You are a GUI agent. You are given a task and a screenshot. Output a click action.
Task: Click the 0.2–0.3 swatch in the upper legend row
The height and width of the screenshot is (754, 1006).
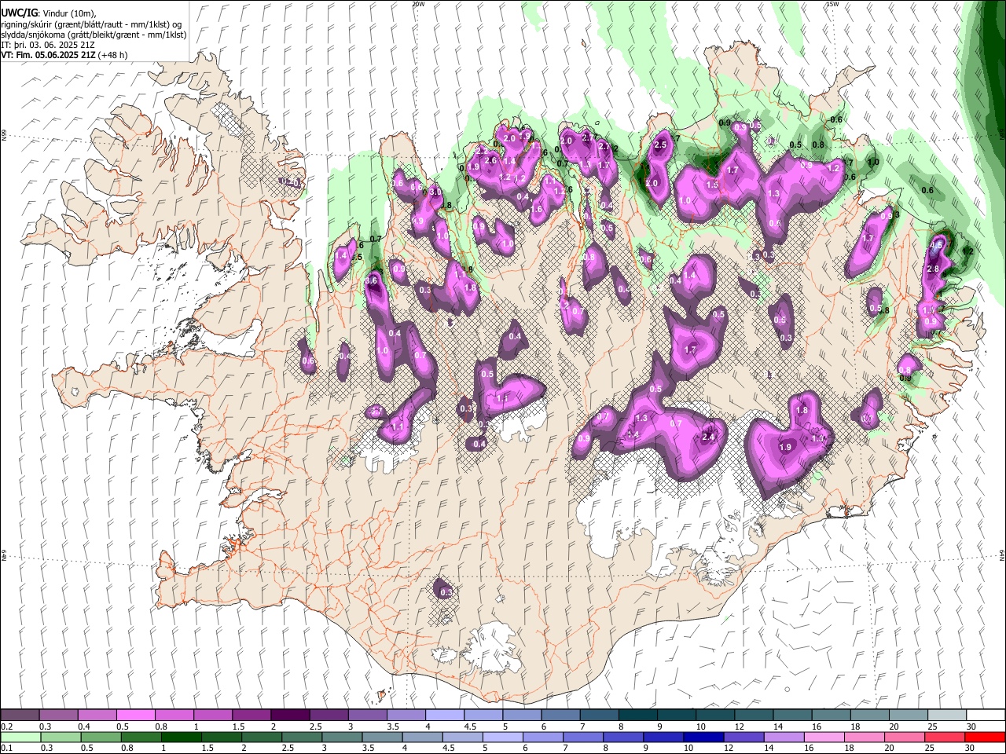(x=20, y=715)
